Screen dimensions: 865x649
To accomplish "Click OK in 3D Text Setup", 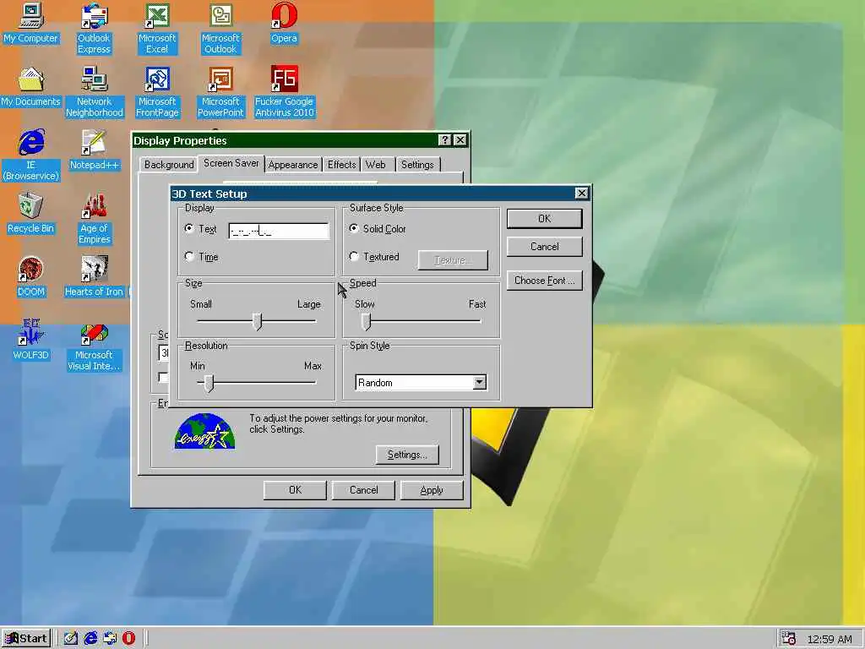I will point(545,219).
